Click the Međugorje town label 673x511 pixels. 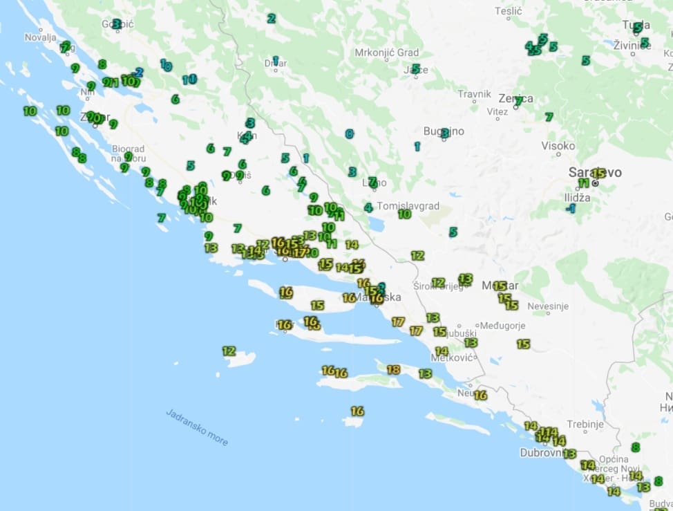pos(502,326)
